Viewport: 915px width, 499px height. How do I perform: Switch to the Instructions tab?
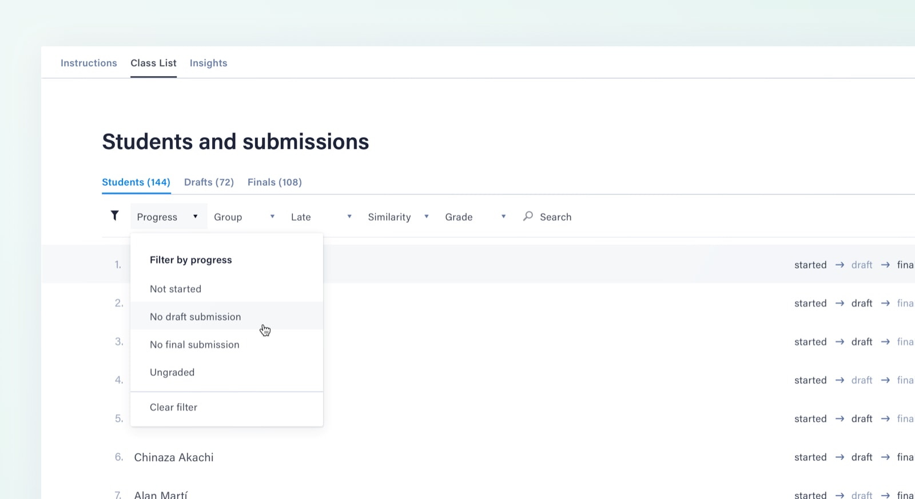point(89,63)
